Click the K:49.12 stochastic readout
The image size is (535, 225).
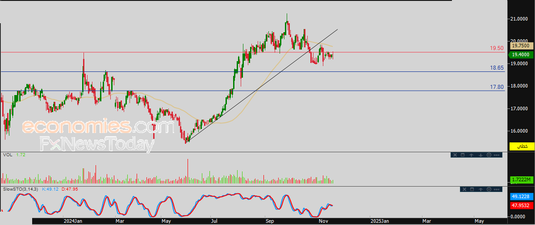tap(50, 189)
